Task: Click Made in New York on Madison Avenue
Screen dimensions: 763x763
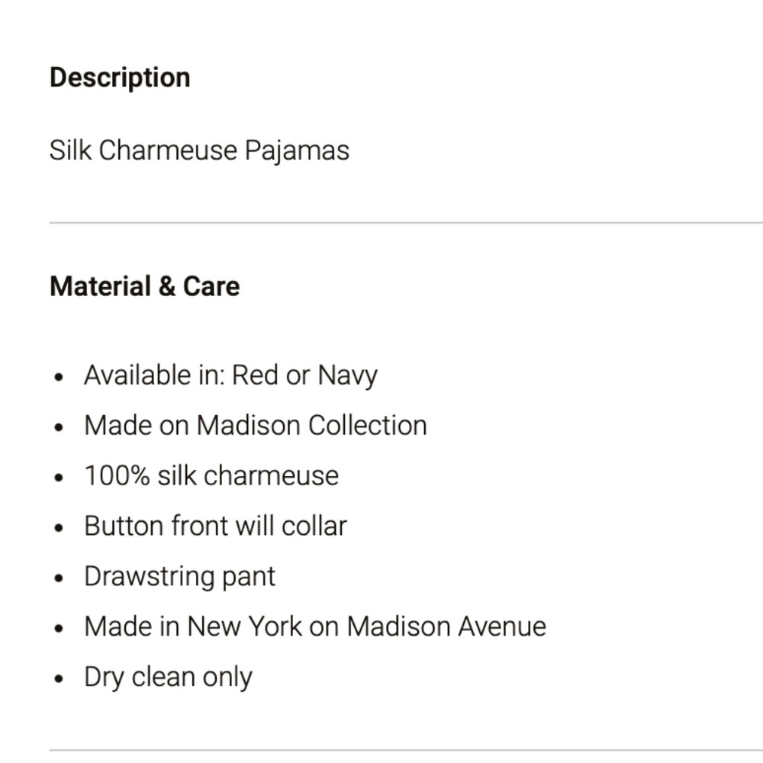Action: pos(315,626)
